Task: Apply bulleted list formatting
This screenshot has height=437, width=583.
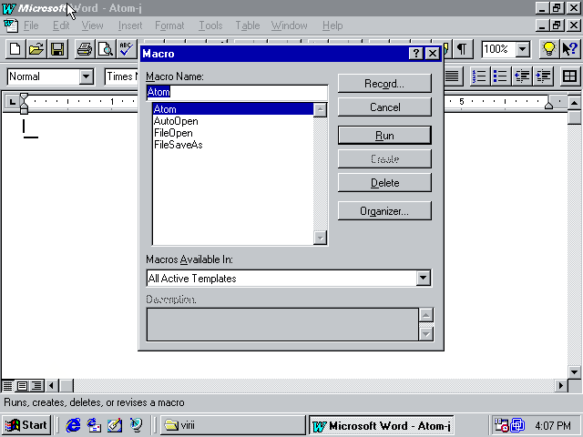Action: click(500, 76)
